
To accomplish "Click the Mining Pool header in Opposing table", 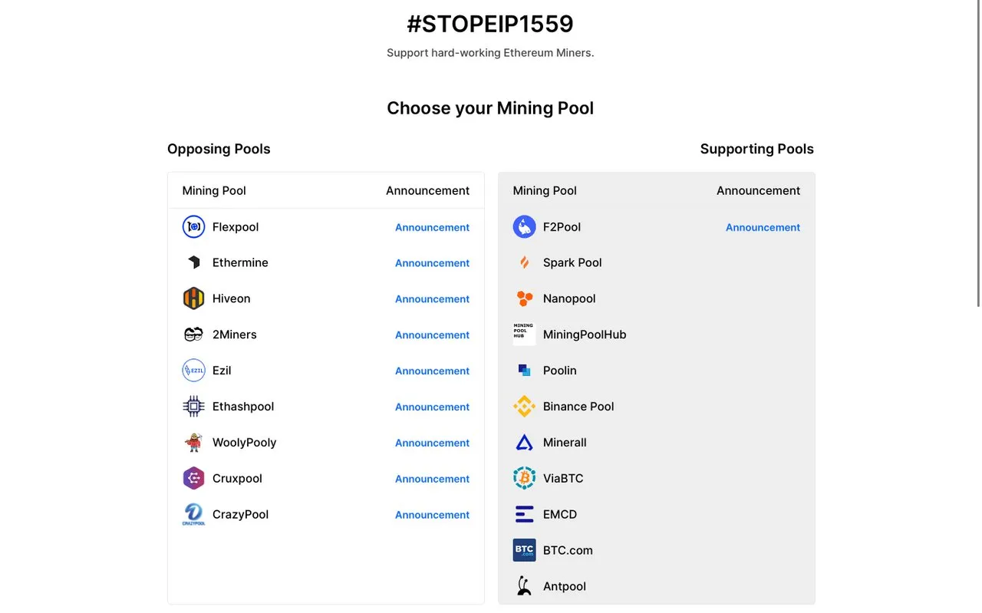I will pyautogui.click(x=214, y=190).
